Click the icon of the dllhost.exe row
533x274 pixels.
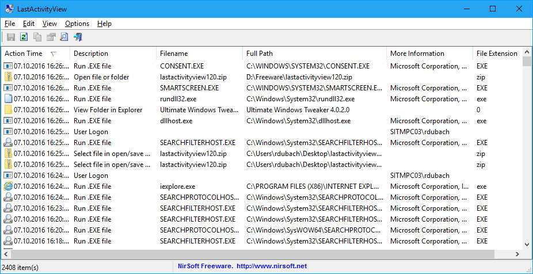click(x=8, y=121)
